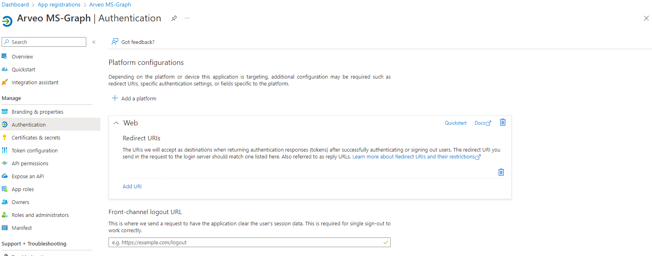Open the Docs external link

(482, 123)
